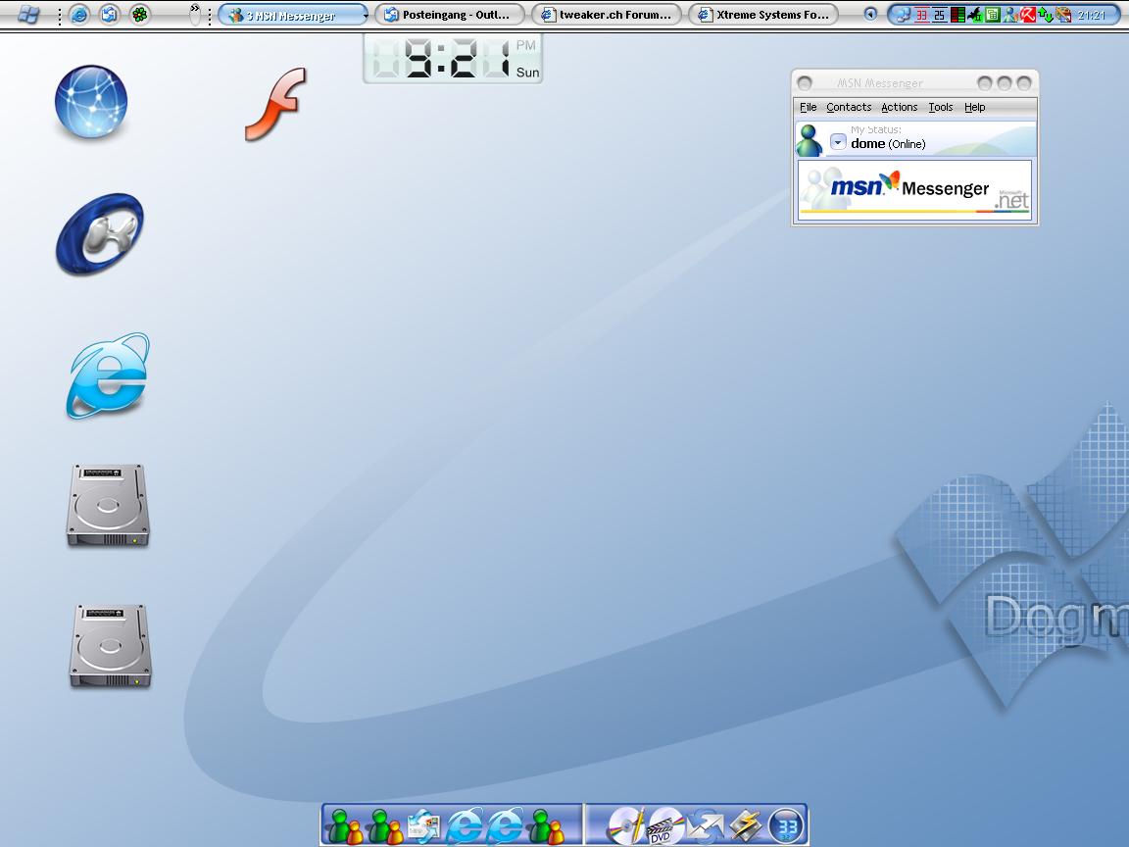The height and width of the screenshot is (847, 1129).
Task: Open the blue sync arrows mail icon in dock
Action: click(x=706, y=826)
